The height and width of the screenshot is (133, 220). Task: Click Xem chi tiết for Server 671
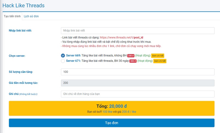pos(160,61)
